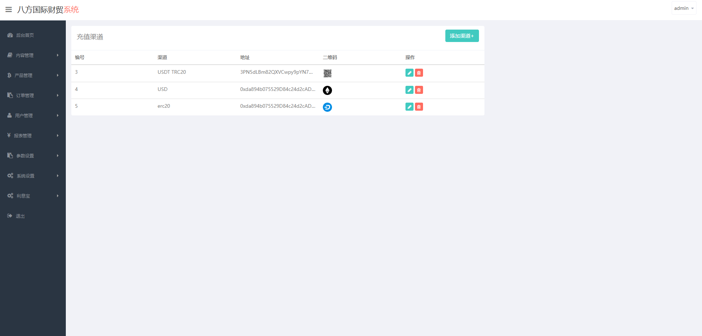
Task: Toggle the hamburger sidebar menu icon
Action: pos(9,9)
